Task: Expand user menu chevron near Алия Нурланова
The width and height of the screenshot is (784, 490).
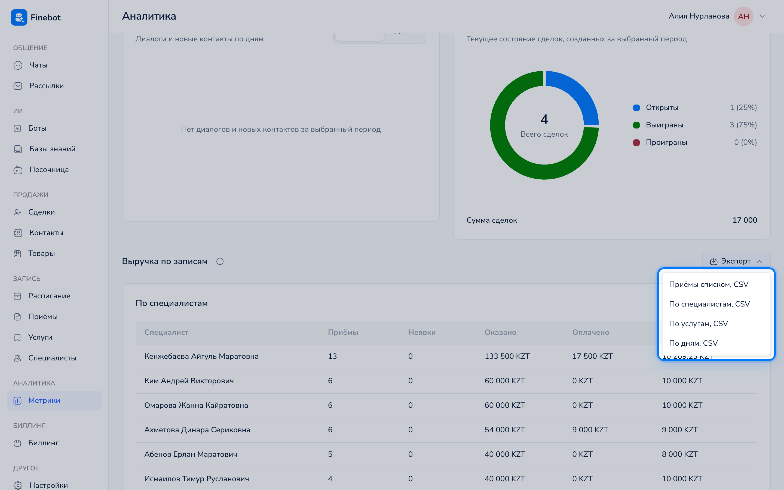Action: pos(762,16)
